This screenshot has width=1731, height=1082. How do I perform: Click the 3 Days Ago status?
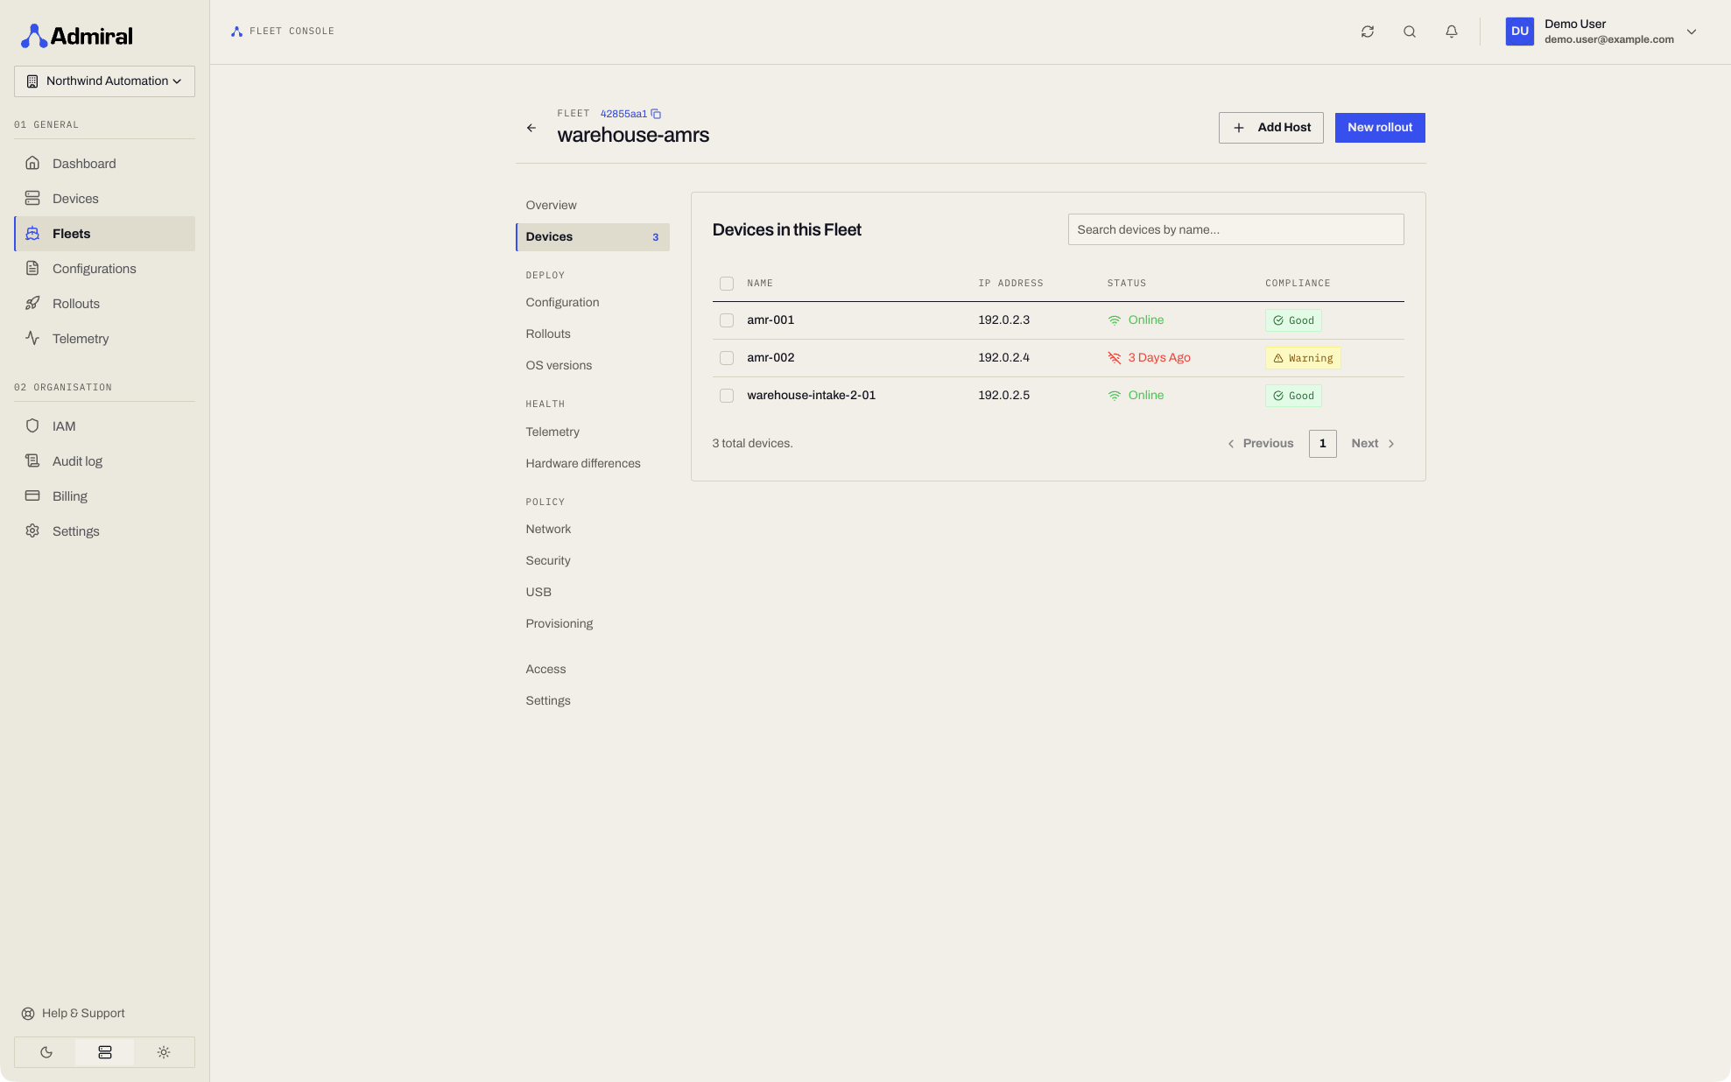(x=1149, y=358)
